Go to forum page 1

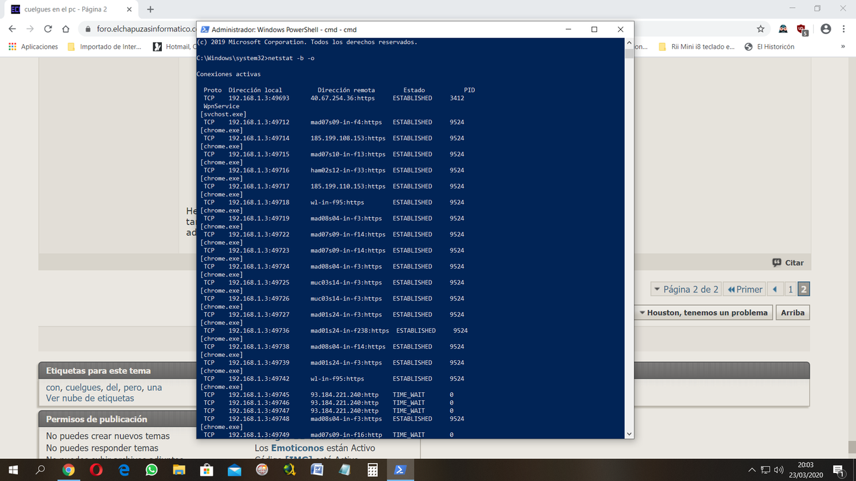pos(790,289)
